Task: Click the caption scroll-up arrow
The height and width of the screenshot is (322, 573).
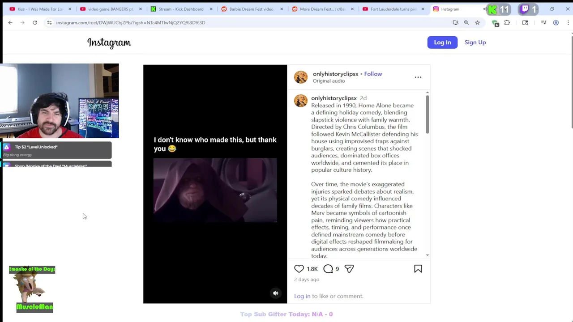Action: [x=428, y=93]
